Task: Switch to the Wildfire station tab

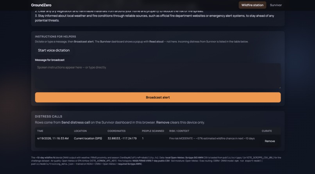Action: click(x=252, y=5)
